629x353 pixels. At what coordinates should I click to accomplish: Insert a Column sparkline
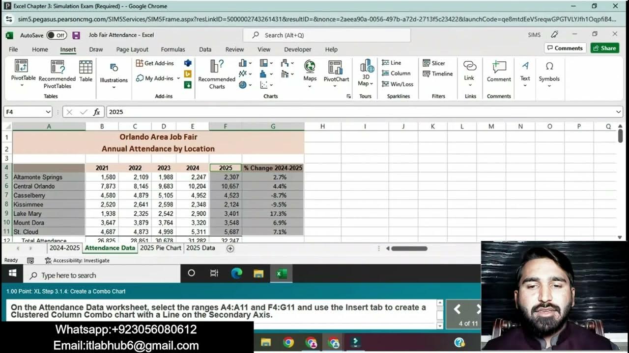pyautogui.click(x=396, y=74)
